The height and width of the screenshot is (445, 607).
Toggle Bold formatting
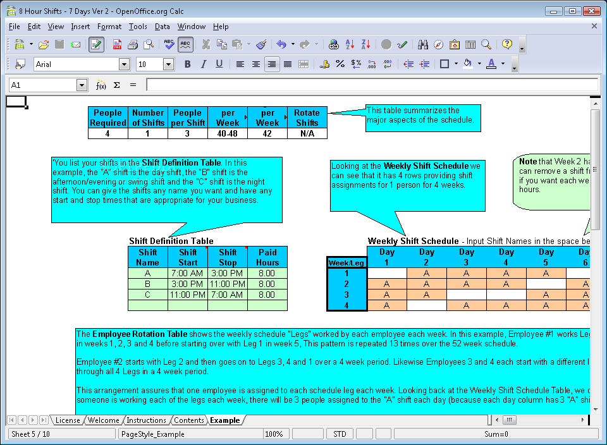tap(187, 64)
